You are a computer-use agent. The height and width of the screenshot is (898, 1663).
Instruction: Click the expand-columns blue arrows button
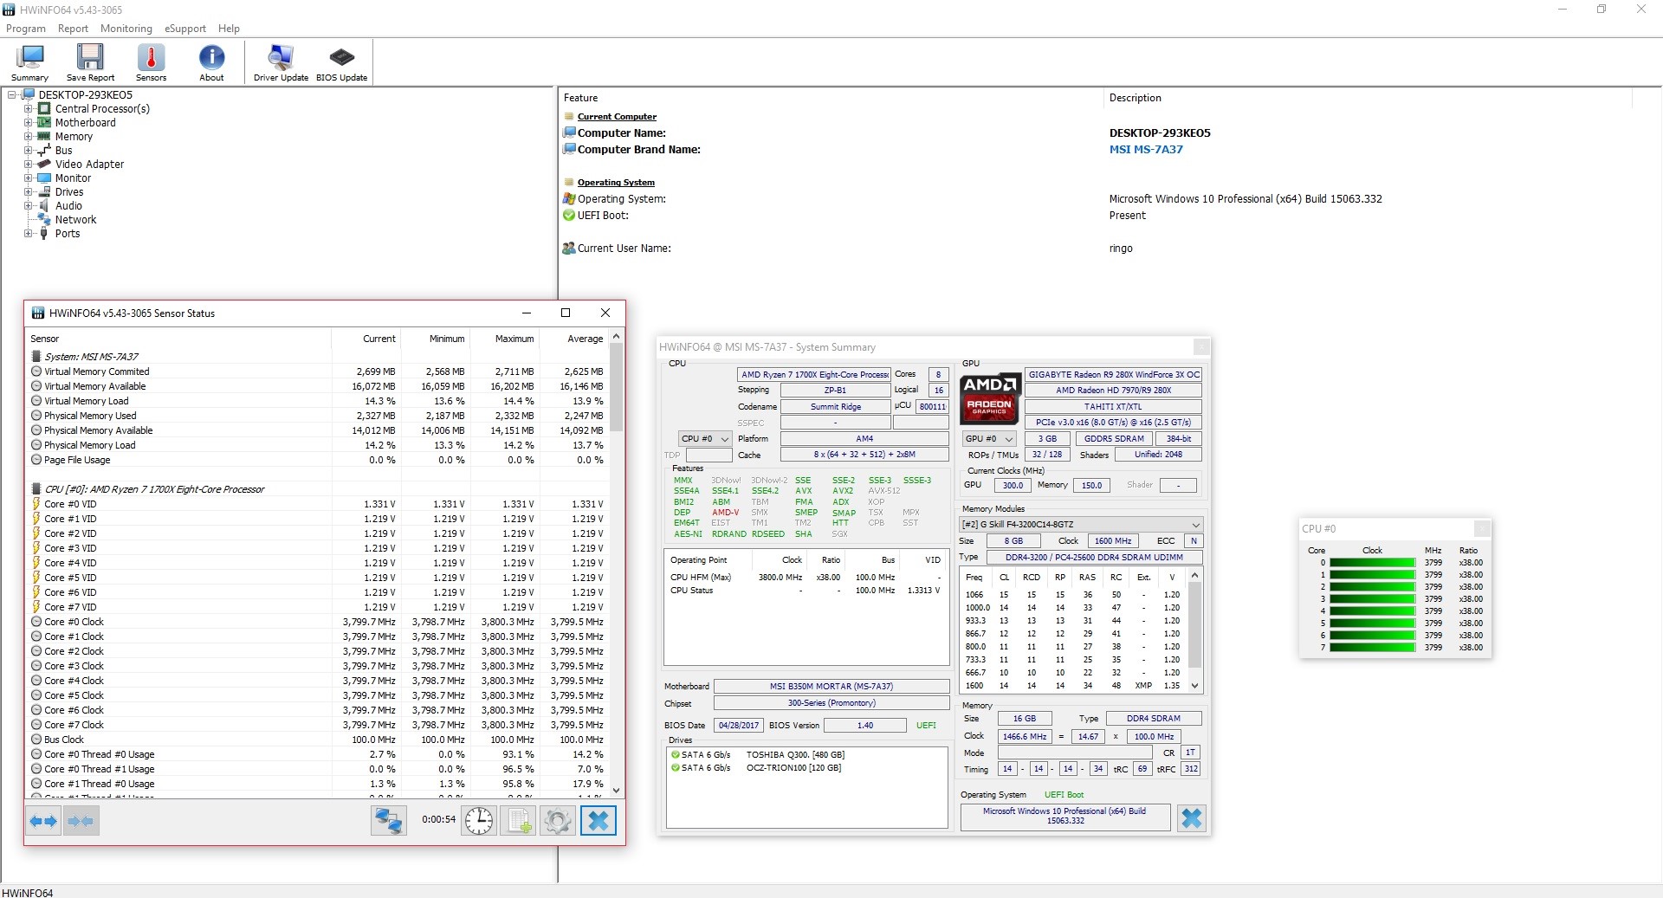click(43, 820)
